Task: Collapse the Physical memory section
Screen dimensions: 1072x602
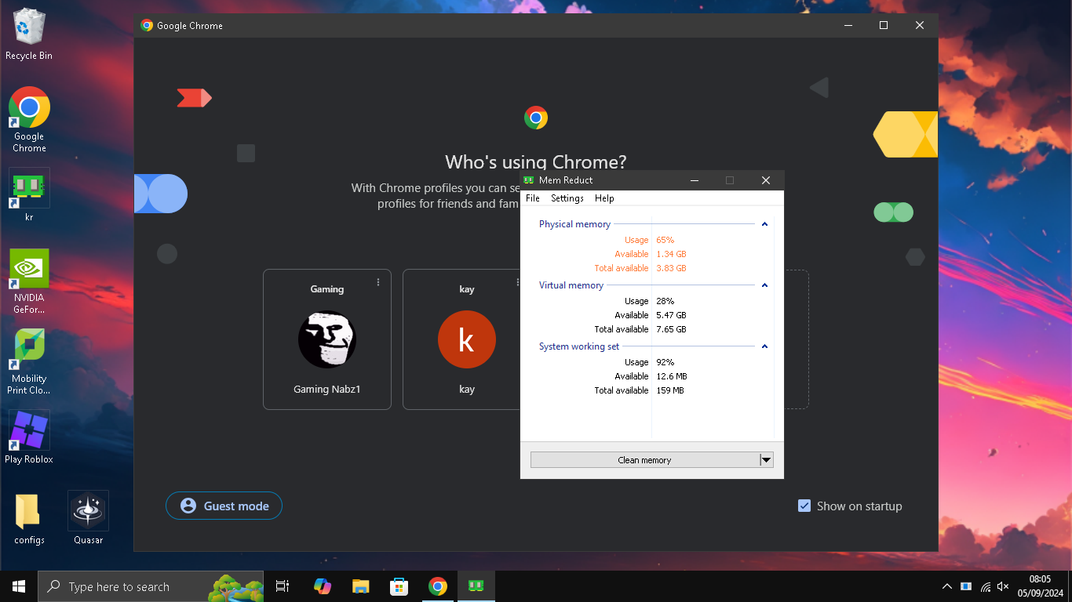Action: point(764,224)
